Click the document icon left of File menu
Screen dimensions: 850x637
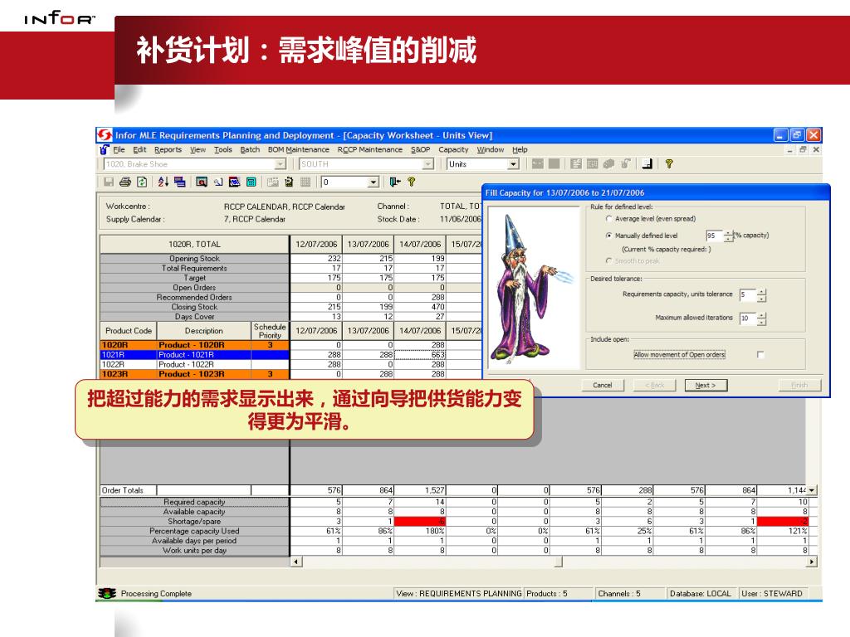click(105, 149)
